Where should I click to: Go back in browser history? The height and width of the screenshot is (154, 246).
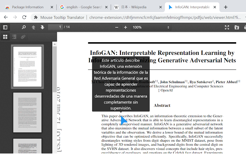6,17
